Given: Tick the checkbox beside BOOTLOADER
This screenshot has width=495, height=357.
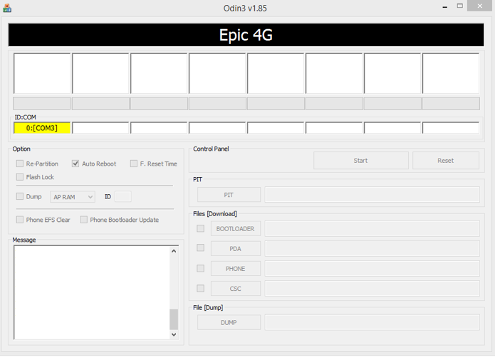Looking at the screenshot, I should click(200, 228).
